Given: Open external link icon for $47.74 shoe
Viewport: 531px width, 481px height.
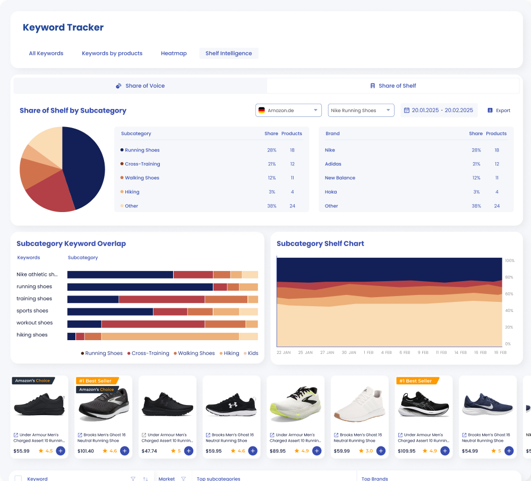Looking at the screenshot, I should point(144,435).
